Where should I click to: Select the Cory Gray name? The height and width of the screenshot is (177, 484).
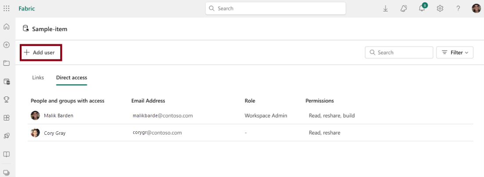[54, 133]
